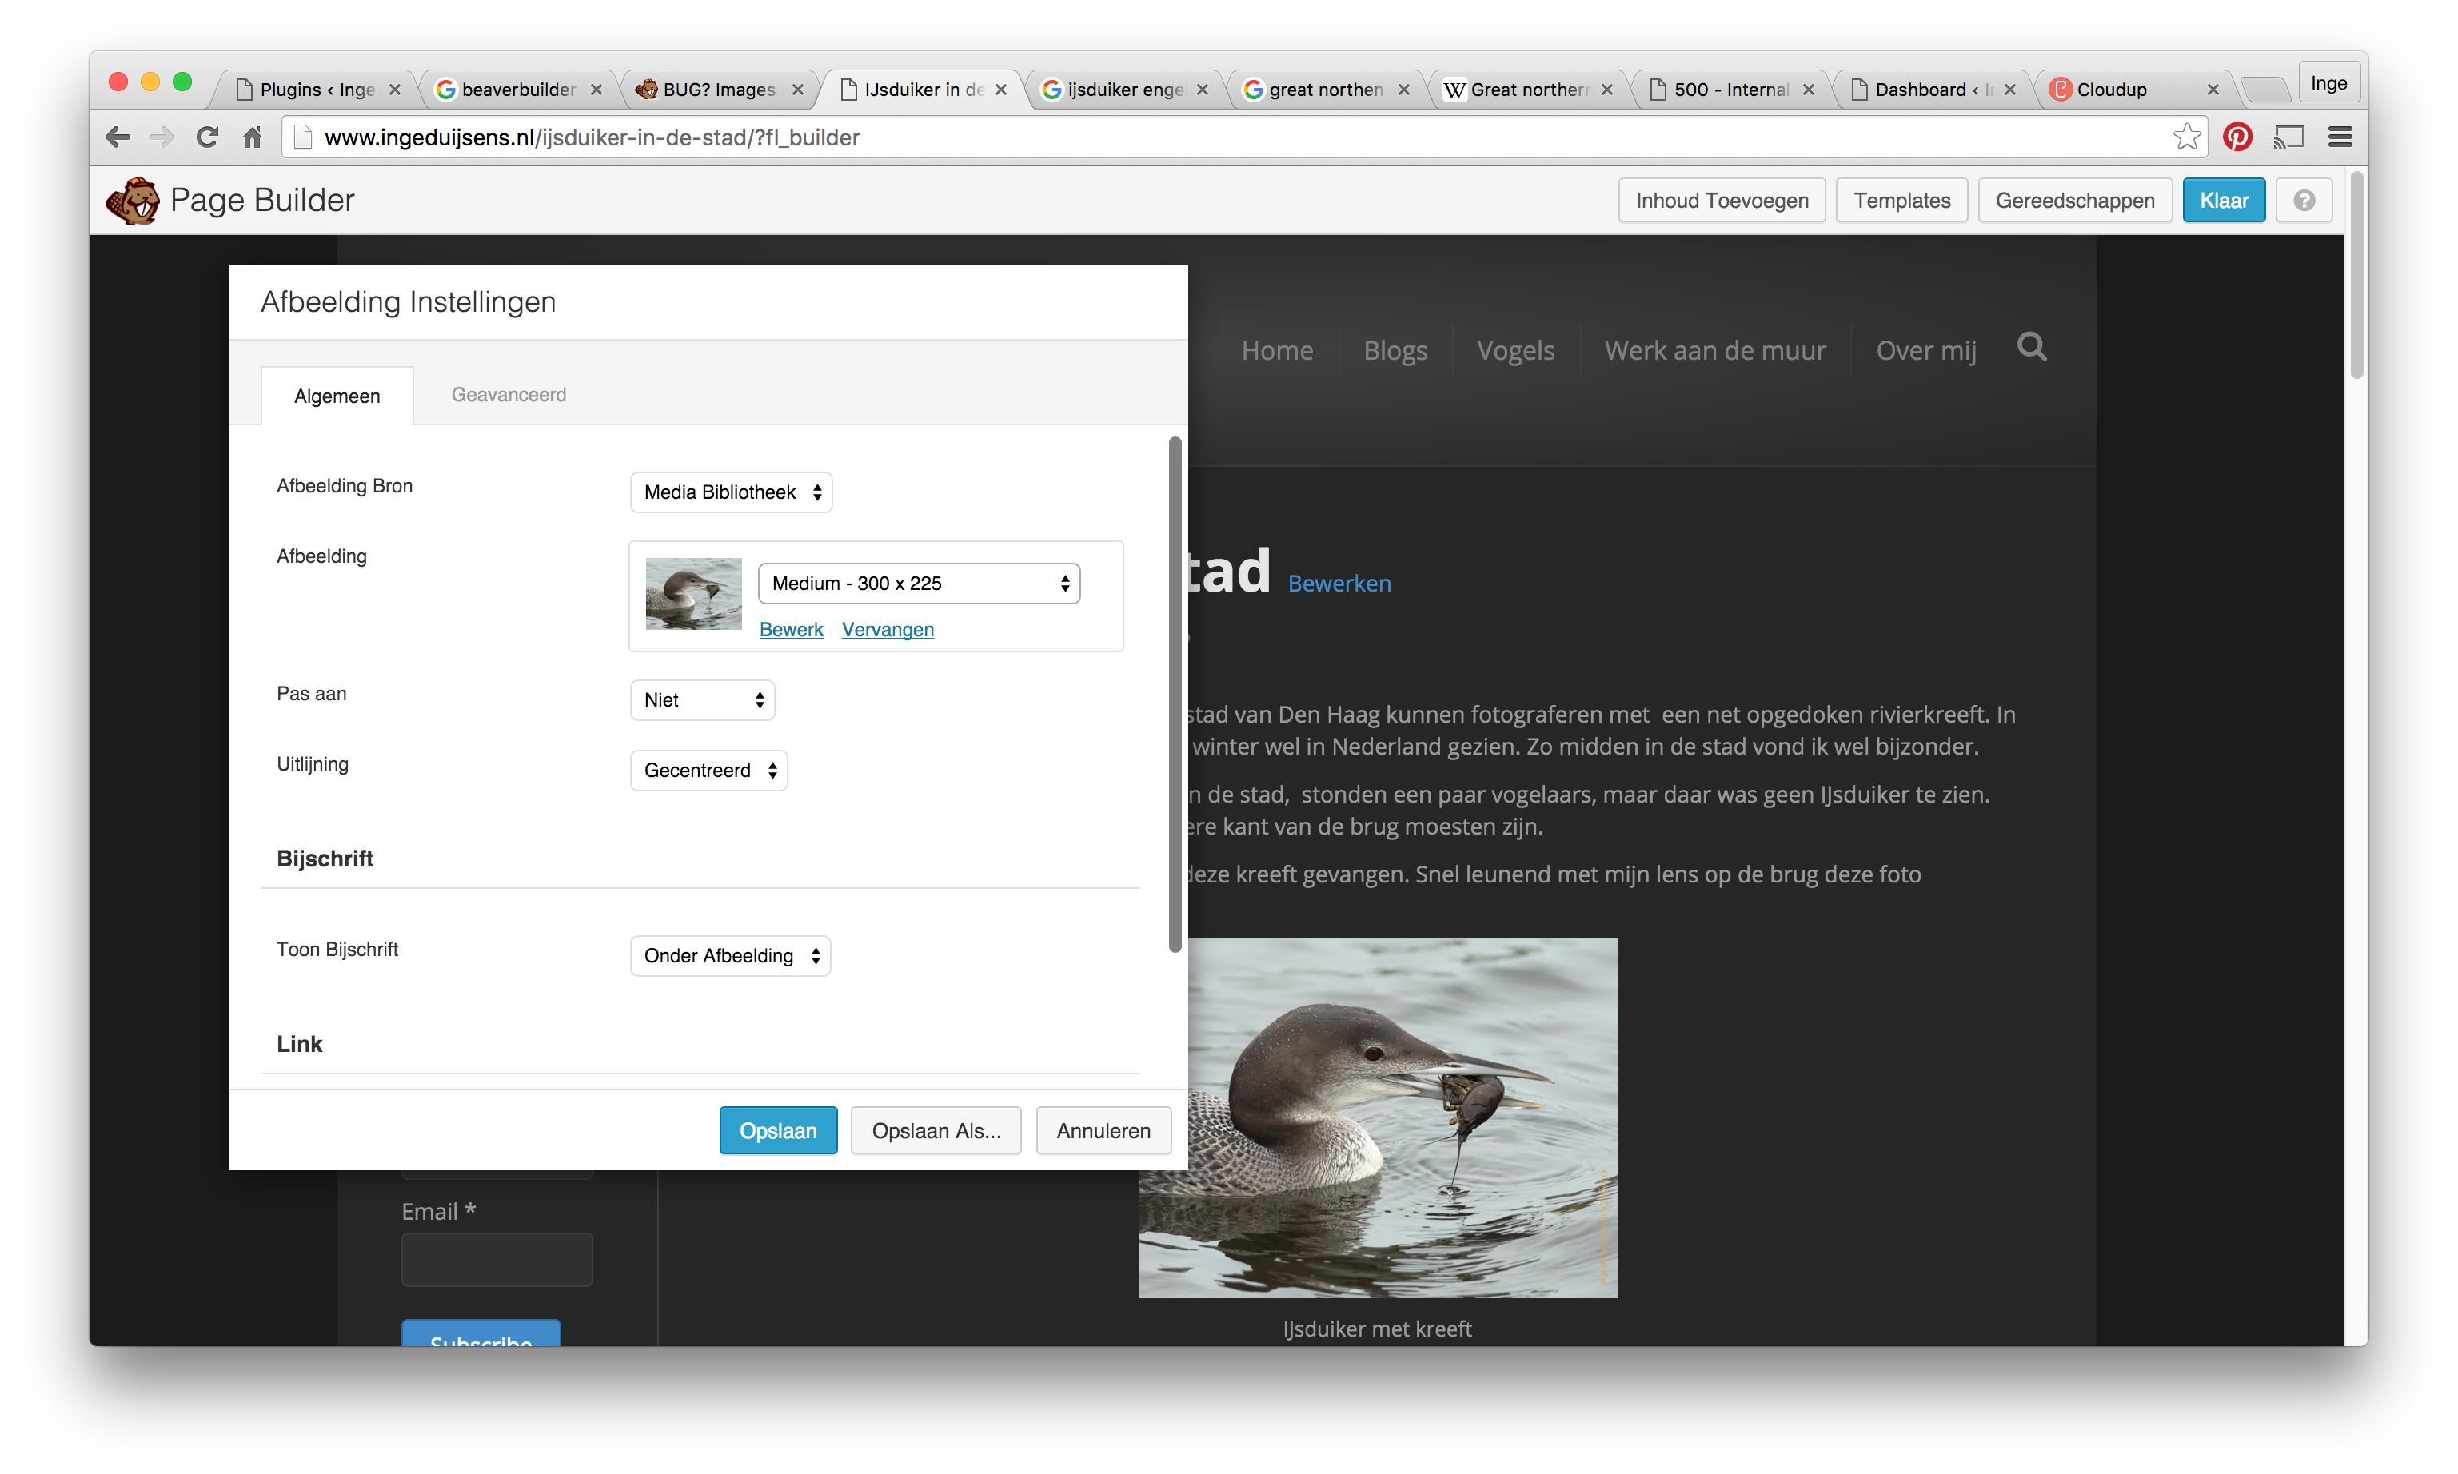Switch to the Plugins browser tab
The width and height of the screenshot is (2458, 1474).
[317, 90]
